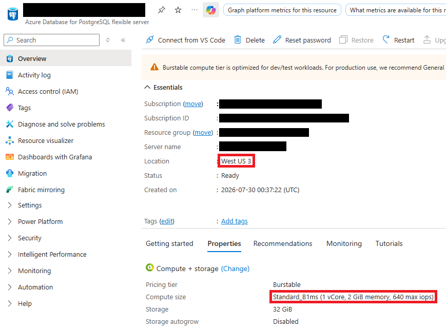Switch to the Recommendations tab
Viewport: 446px width, 331px height.
[283, 243]
